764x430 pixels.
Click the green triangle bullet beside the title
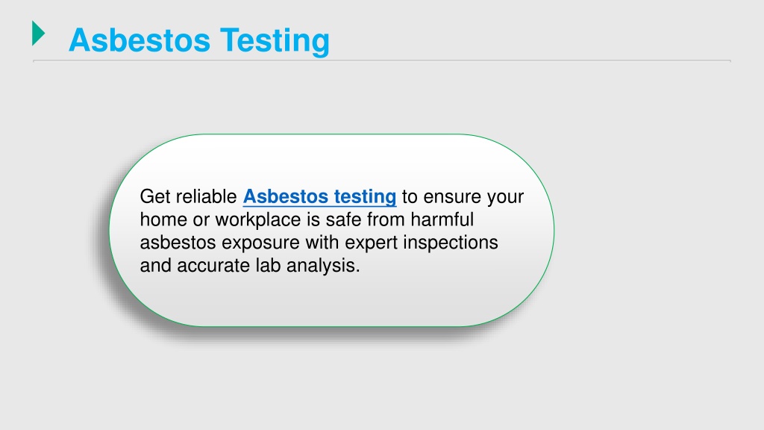(x=39, y=33)
